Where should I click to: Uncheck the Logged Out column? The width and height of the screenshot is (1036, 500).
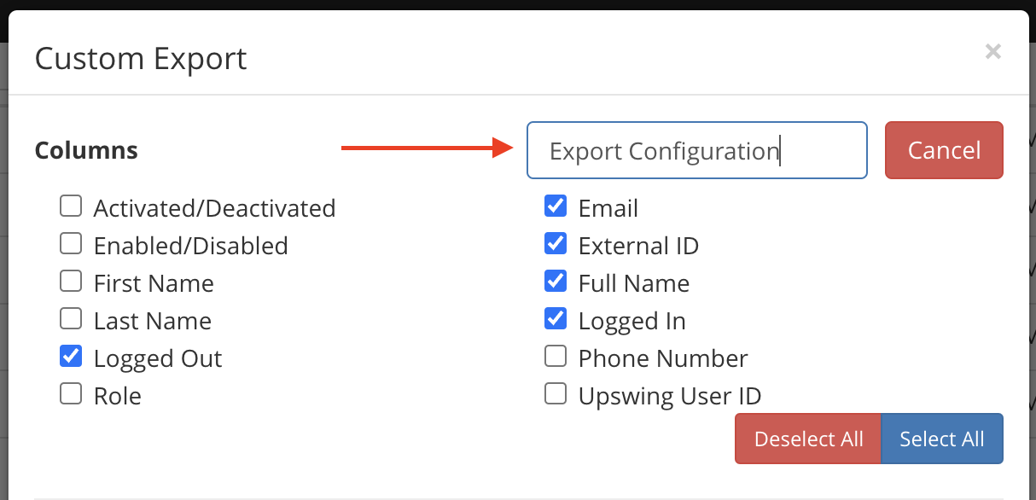[x=71, y=356]
